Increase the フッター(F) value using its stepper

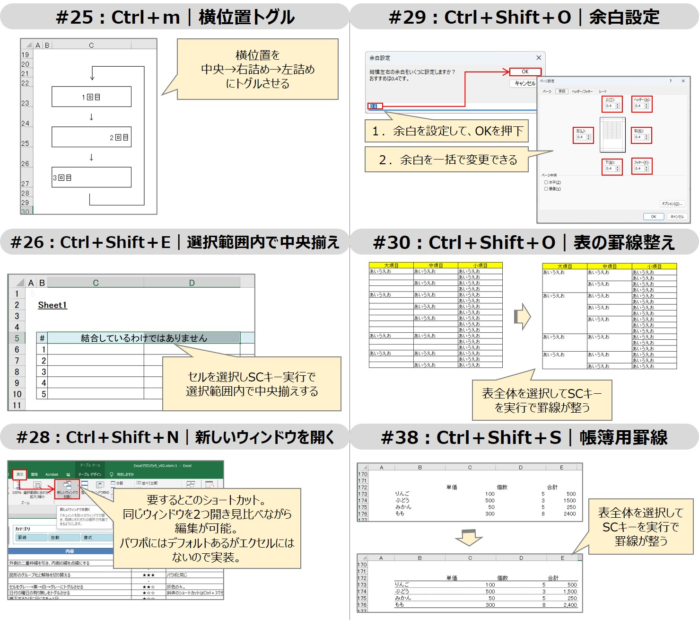[646, 168]
